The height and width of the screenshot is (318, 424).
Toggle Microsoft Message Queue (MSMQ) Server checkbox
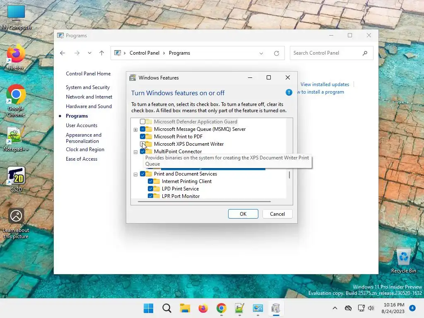[142, 129]
